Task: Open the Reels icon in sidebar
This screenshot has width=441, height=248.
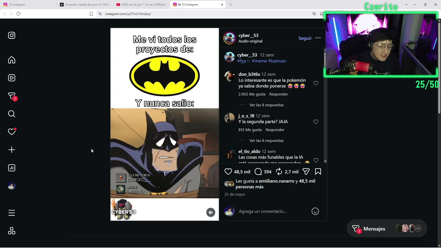Action: [x=12, y=78]
